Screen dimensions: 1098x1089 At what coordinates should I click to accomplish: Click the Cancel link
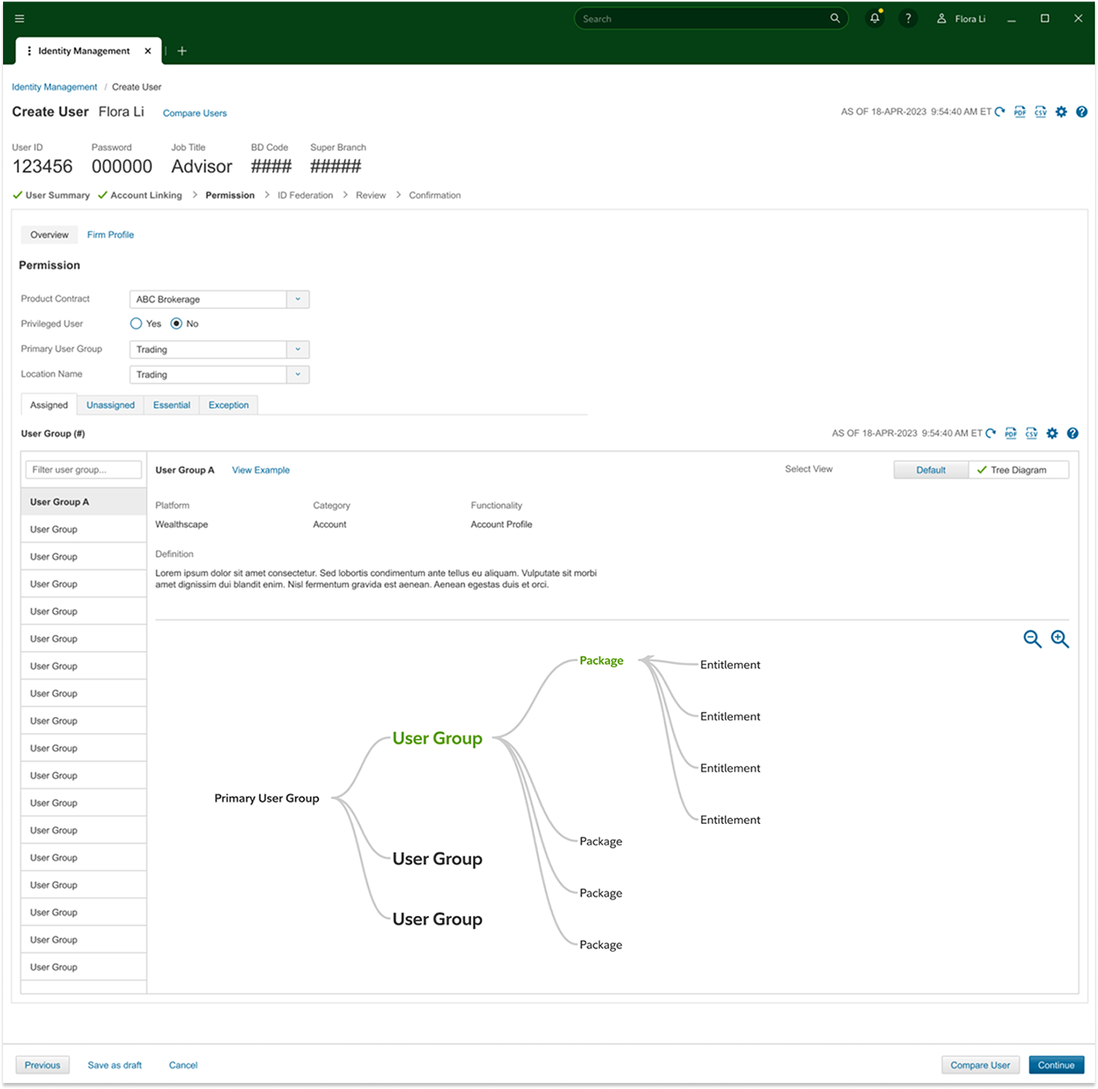[x=183, y=1065]
